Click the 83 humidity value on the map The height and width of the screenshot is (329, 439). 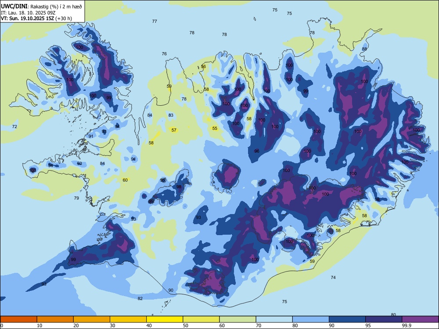(x=171, y=115)
